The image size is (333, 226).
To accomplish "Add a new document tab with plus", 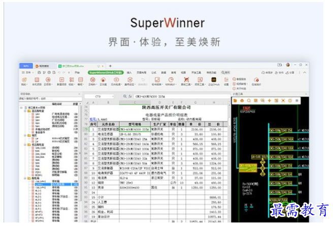I will point(110,66).
